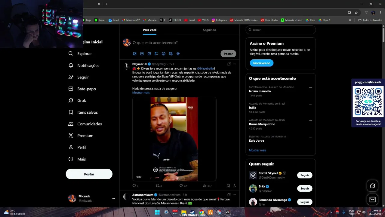Enhance post with Grok composer icon
The image size is (385, 217).
[x=149, y=54]
